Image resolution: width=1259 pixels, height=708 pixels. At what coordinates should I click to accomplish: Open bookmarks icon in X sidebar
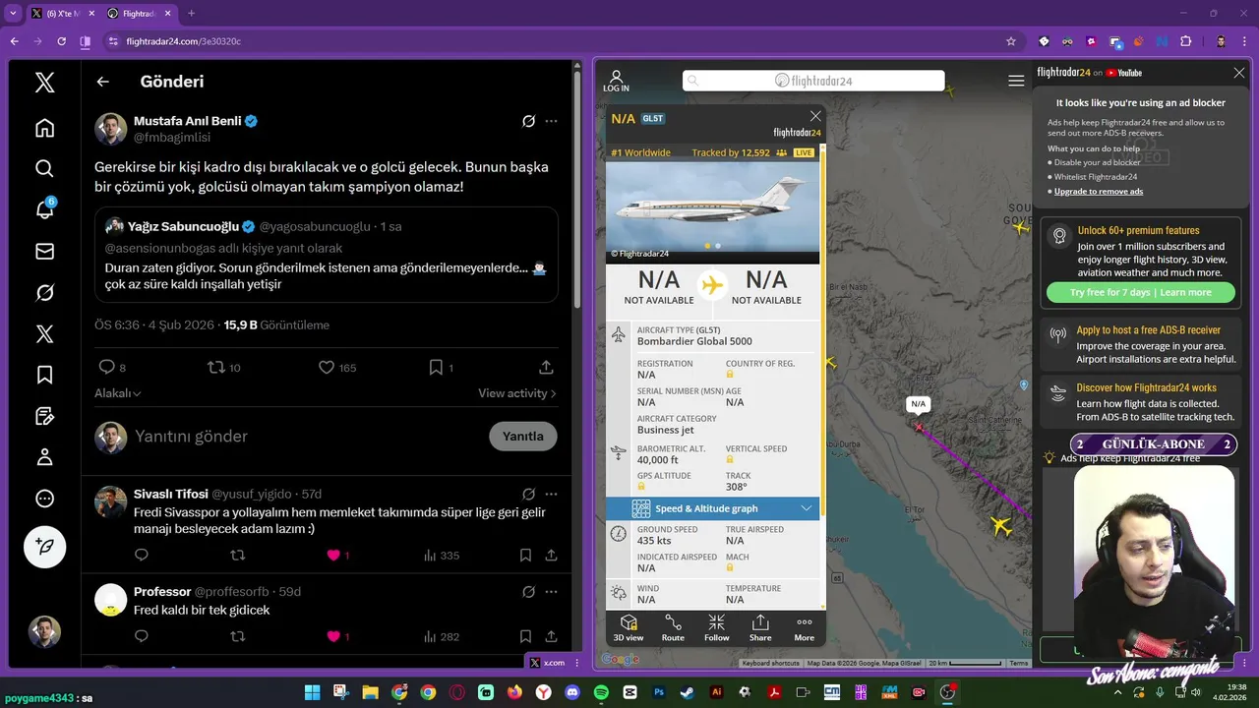point(44,375)
